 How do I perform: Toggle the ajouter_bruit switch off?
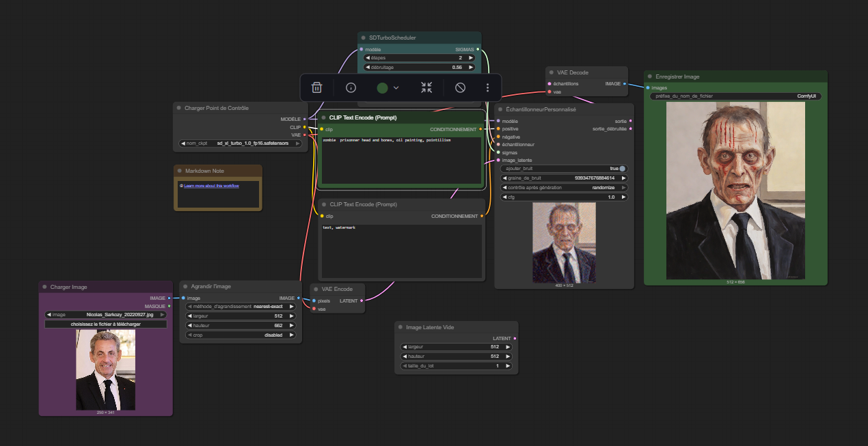click(x=622, y=168)
